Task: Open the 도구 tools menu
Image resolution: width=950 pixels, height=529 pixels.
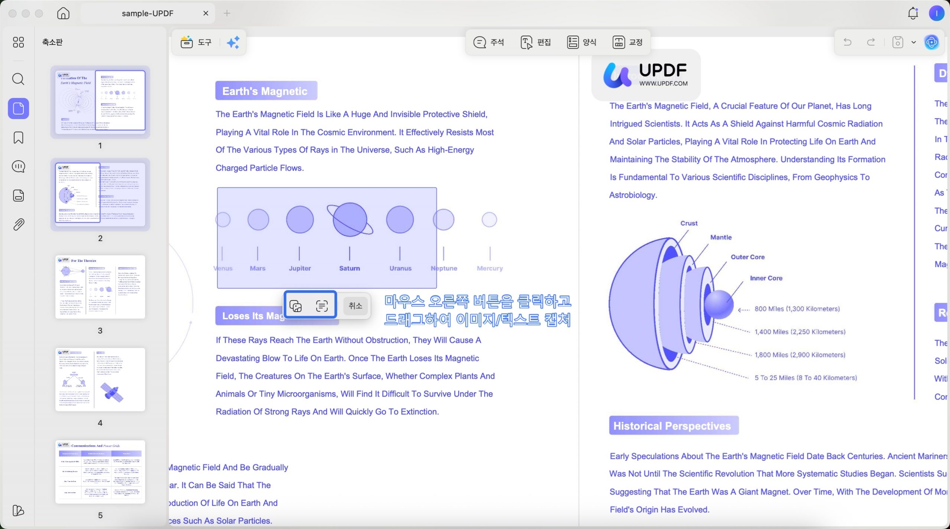Action: pos(196,42)
